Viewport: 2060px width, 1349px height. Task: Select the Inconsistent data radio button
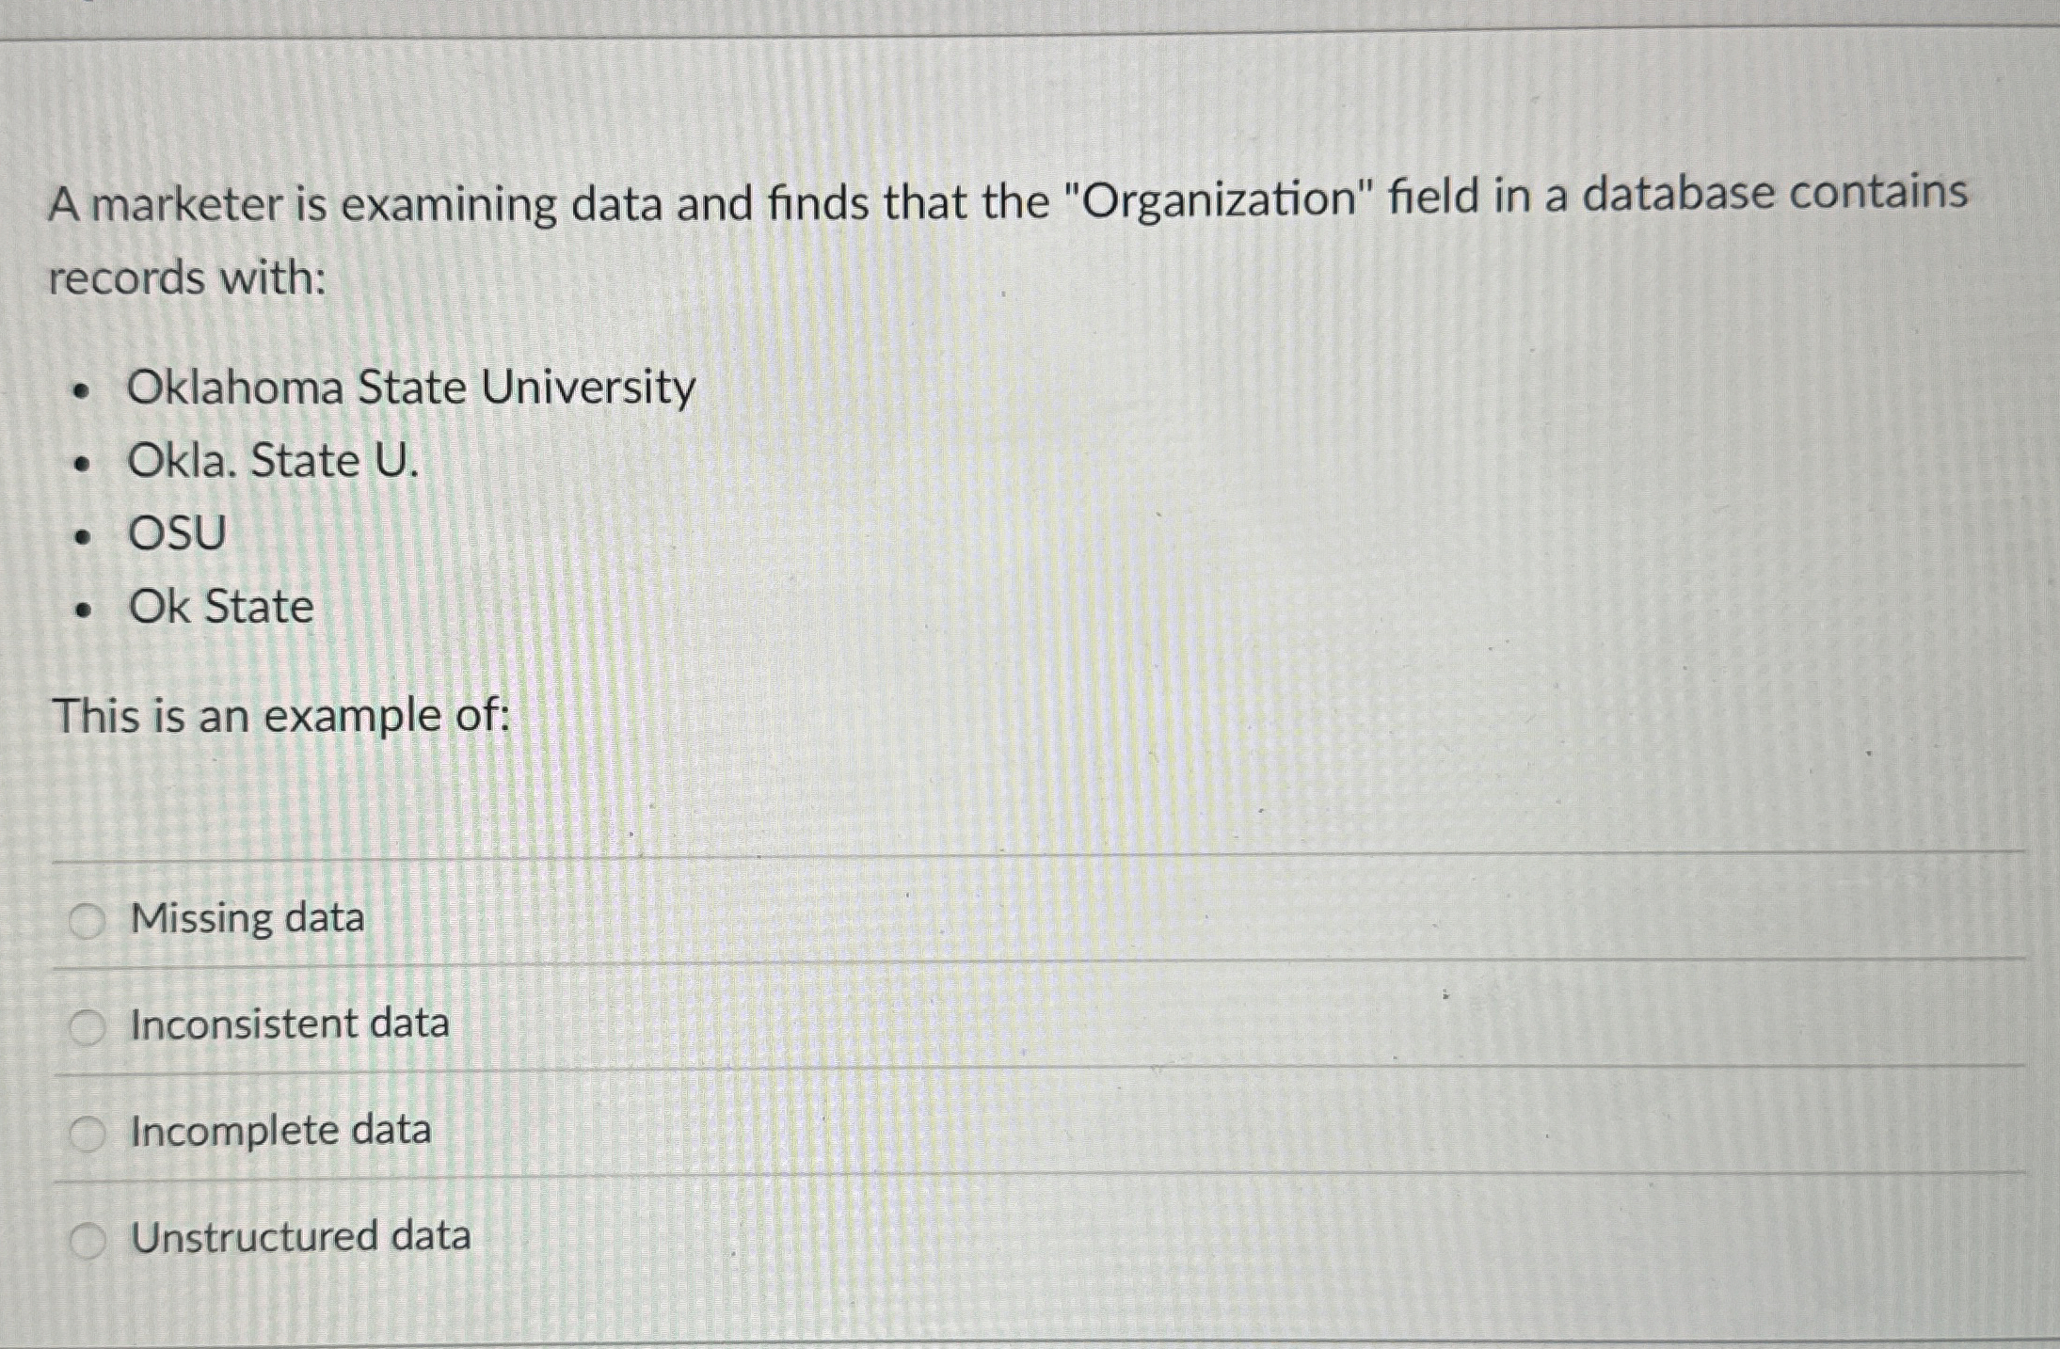point(88,1024)
